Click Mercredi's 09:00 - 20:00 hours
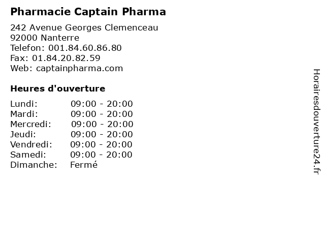This screenshot has height=244, width=325. pos(102,124)
